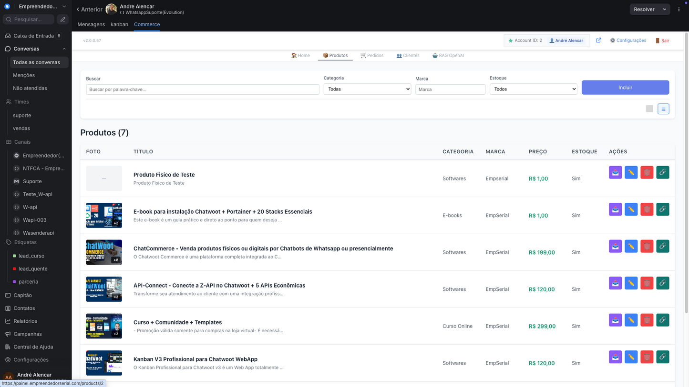The height and width of the screenshot is (387, 689).
Task: Copy the link for Kanban V3 Profissional product
Action: coord(663,357)
